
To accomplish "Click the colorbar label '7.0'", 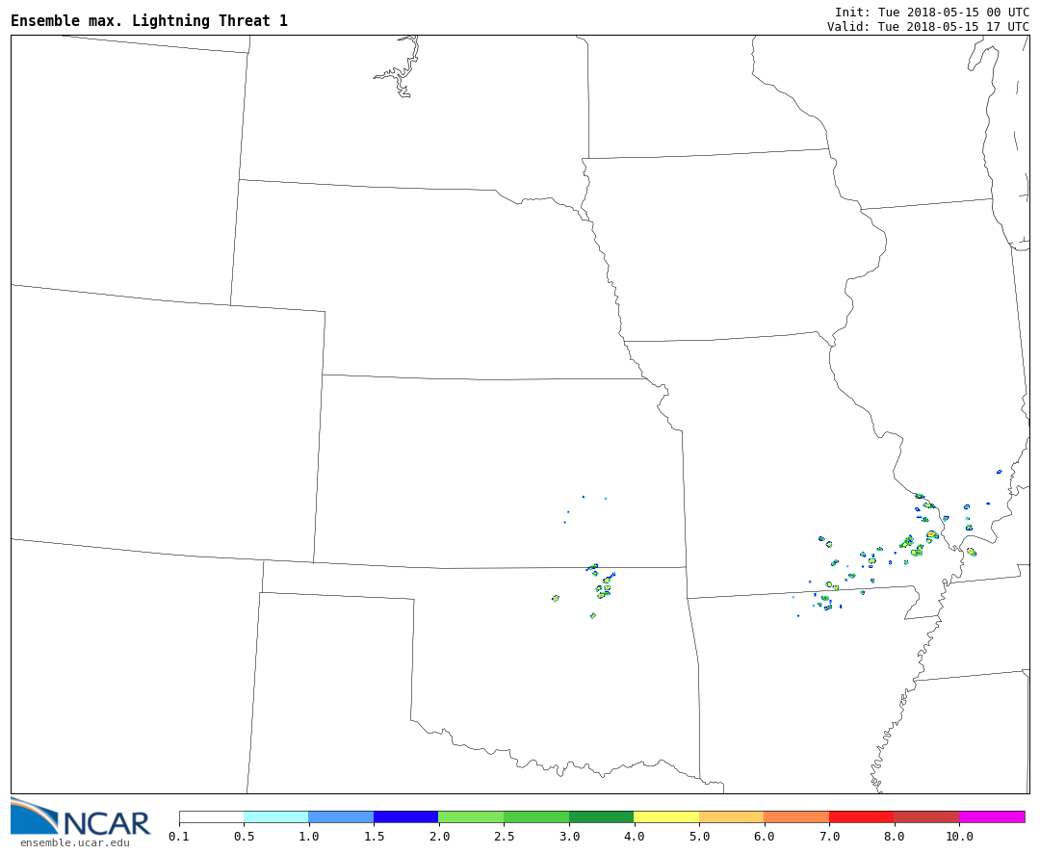I will (829, 837).
